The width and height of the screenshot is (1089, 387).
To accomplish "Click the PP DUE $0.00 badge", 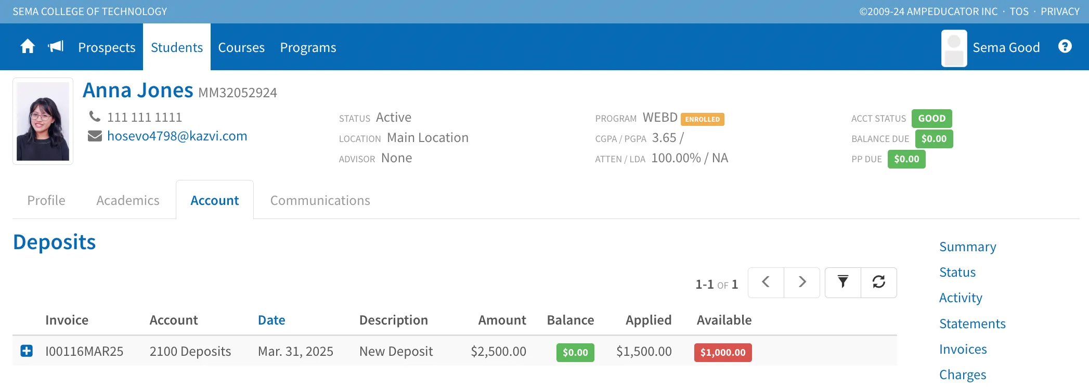I will coord(906,159).
